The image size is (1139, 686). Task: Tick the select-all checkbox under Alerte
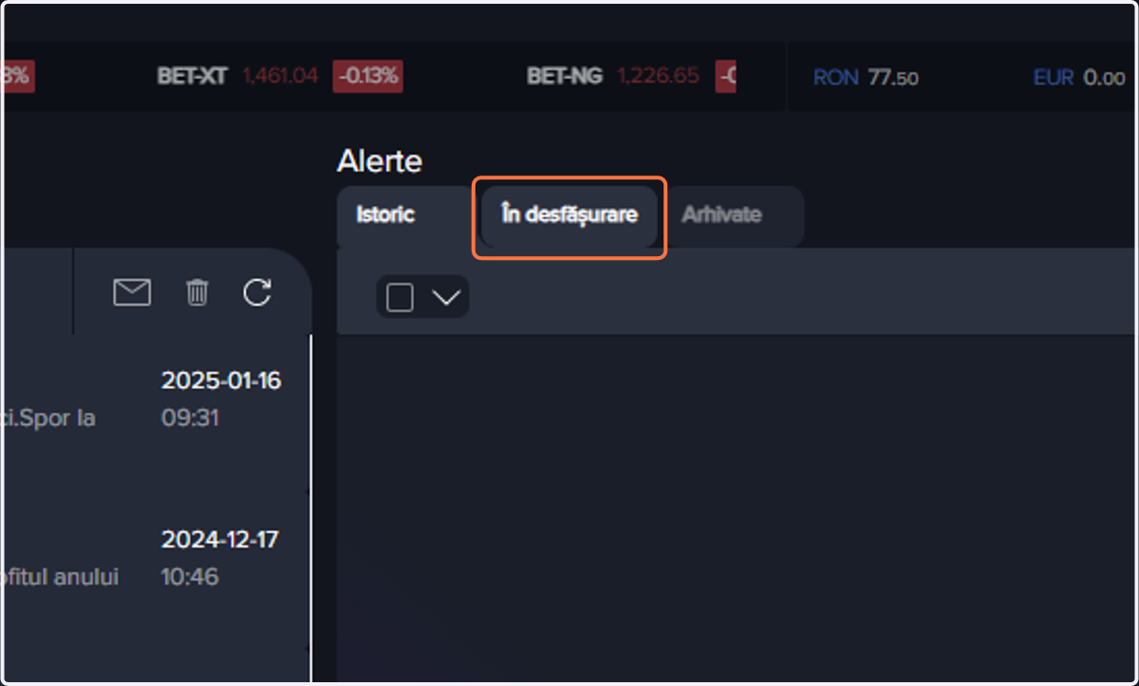point(401,298)
